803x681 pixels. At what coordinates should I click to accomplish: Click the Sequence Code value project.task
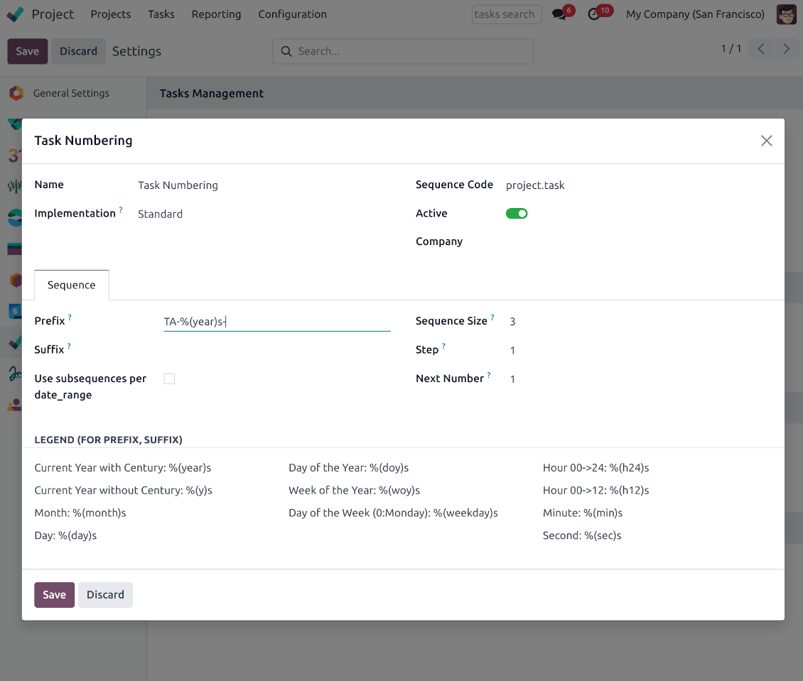(535, 185)
